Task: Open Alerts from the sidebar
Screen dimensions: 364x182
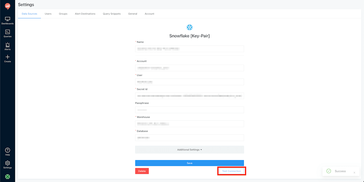Action: click(x=8, y=46)
